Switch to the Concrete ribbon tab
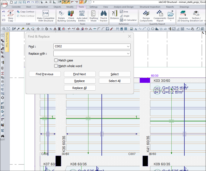This screenshot has width=206, height=171. click(16, 7)
